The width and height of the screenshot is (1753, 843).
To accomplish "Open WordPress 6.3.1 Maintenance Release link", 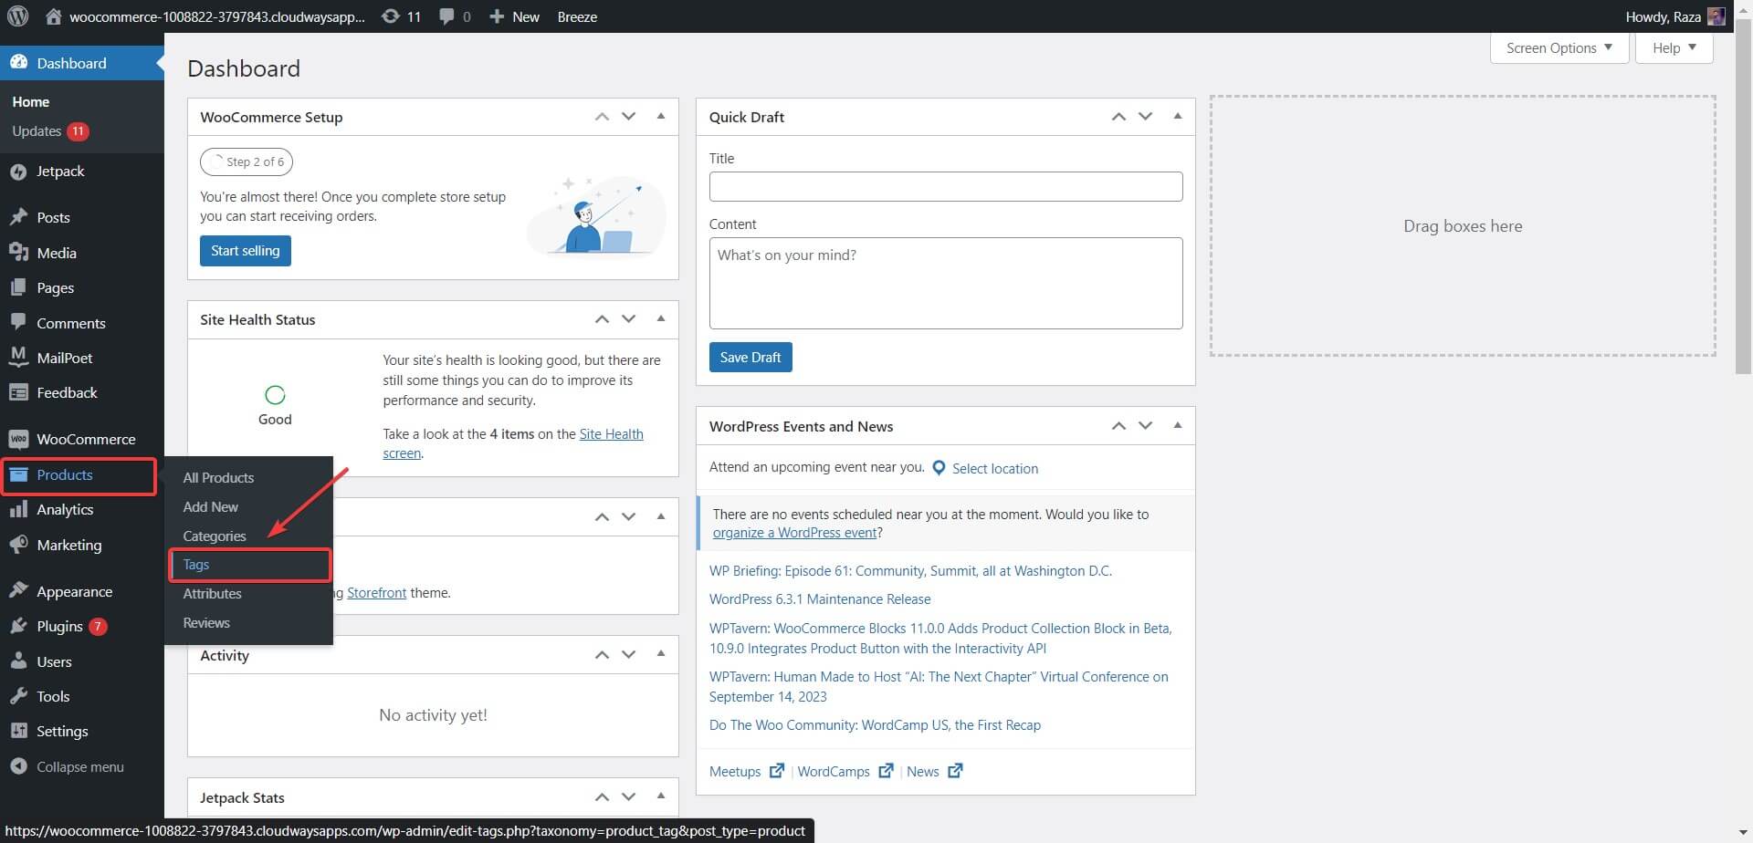I will click(820, 599).
